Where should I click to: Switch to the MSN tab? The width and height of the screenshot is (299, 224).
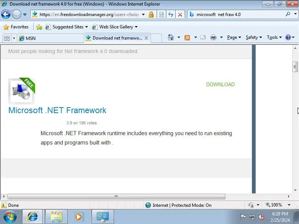pyautogui.click(x=50, y=38)
